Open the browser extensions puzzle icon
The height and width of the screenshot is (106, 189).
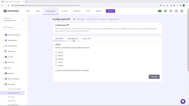[x=174, y=5]
